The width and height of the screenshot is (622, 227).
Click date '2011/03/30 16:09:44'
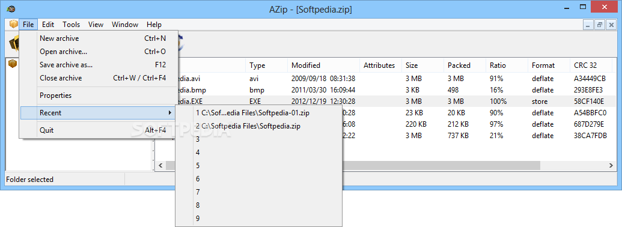click(x=323, y=90)
